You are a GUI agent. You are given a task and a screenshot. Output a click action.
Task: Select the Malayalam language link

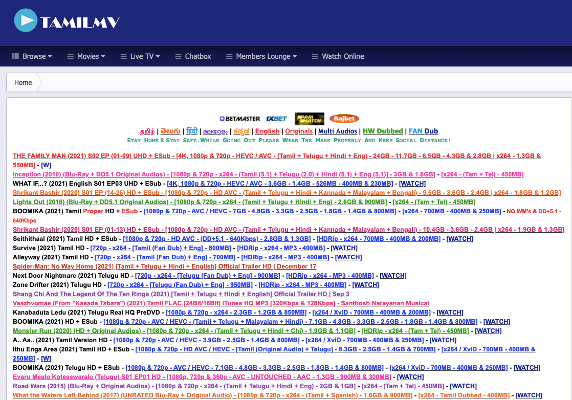(215, 131)
